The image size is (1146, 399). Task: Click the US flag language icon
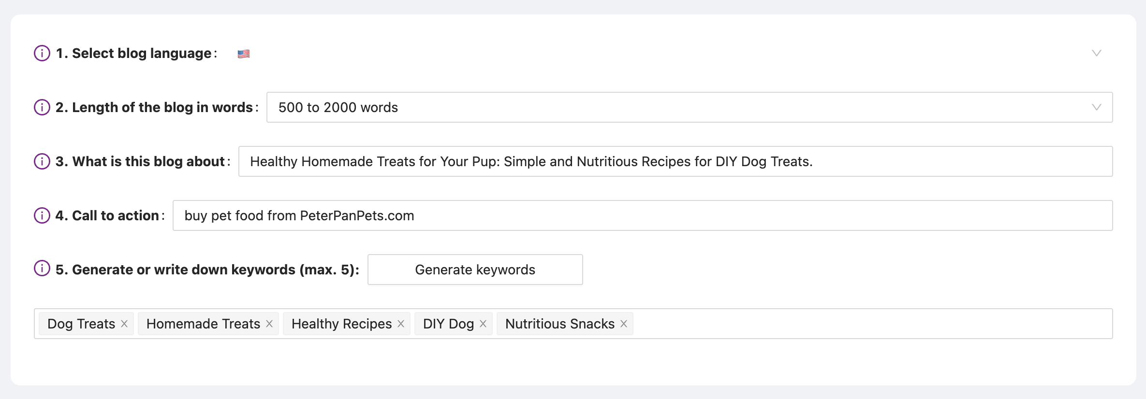pyautogui.click(x=244, y=54)
